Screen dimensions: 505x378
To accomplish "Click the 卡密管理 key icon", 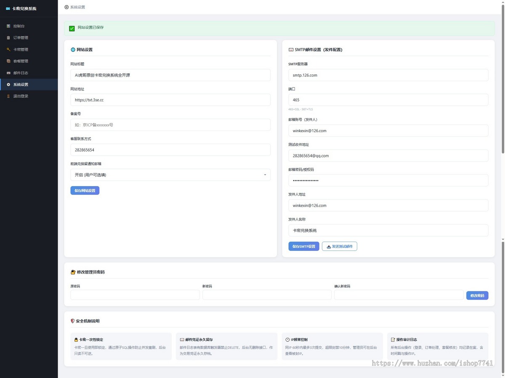I will point(8,50).
